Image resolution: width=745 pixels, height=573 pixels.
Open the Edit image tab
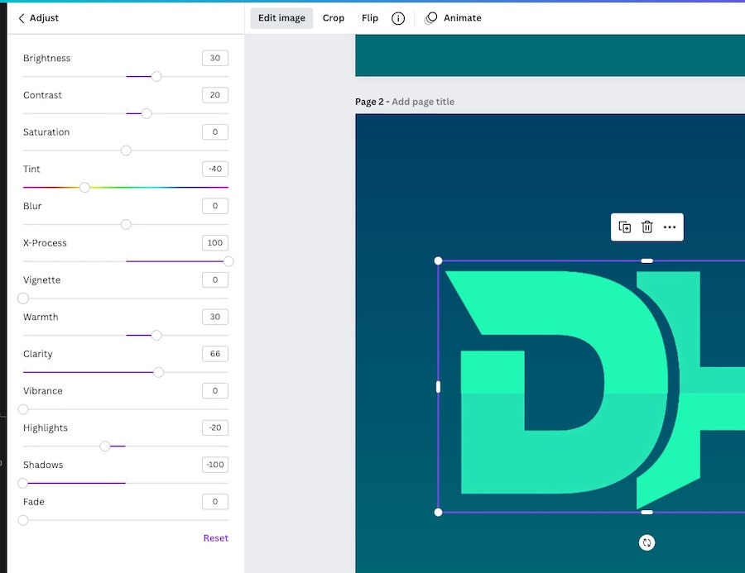point(281,18)
